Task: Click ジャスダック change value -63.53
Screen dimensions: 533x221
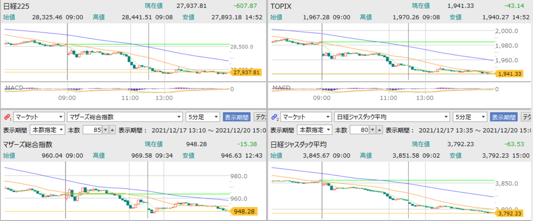Action: [x=515, y=144]
